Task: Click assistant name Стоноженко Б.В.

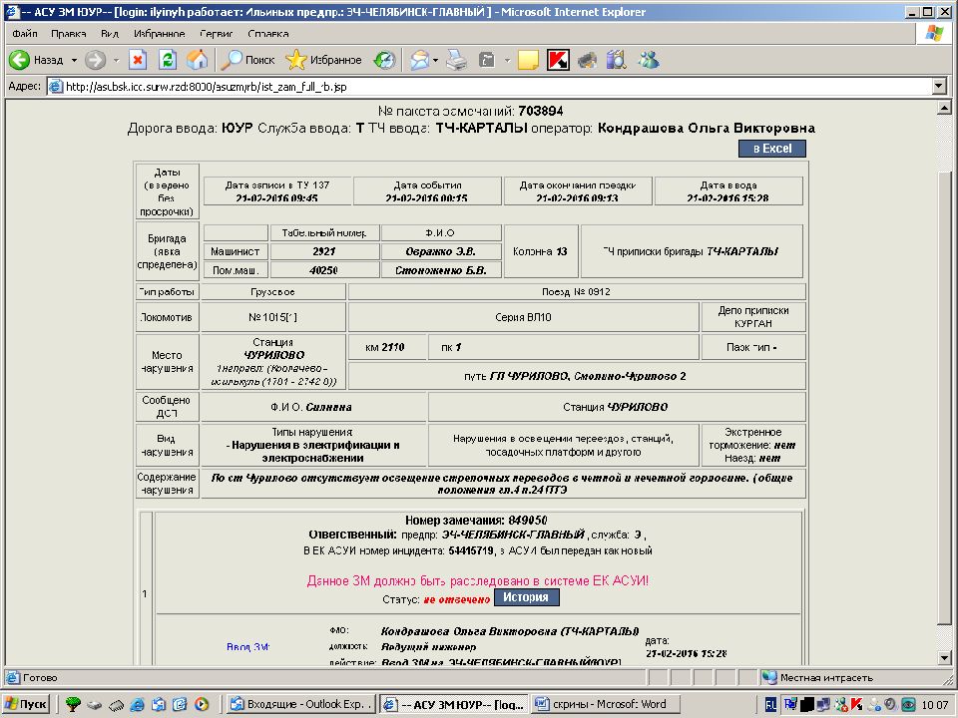Action: click(440, 270)
